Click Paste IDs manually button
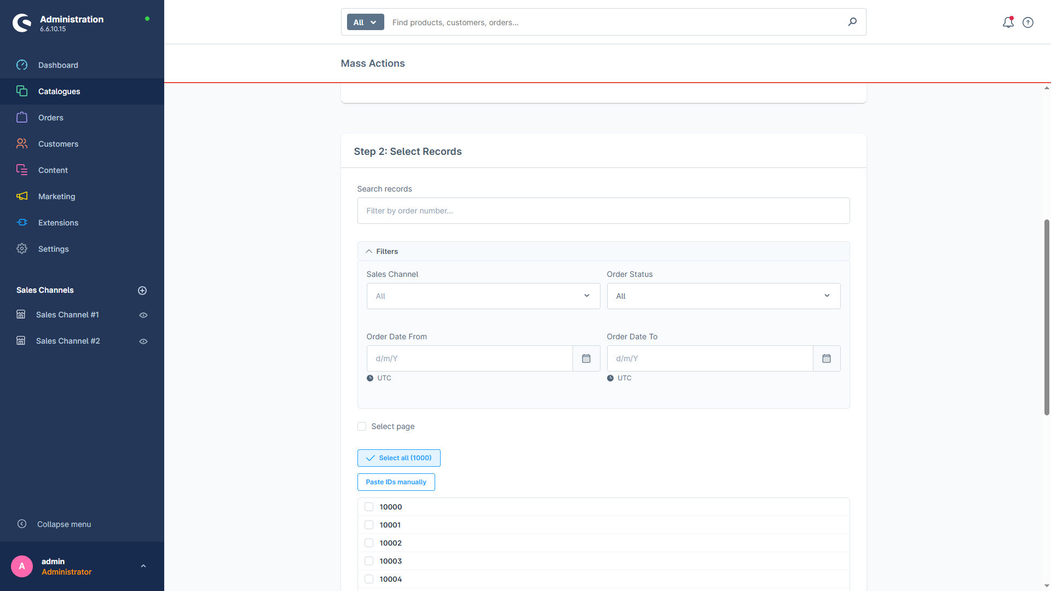 tap(396, 482)
